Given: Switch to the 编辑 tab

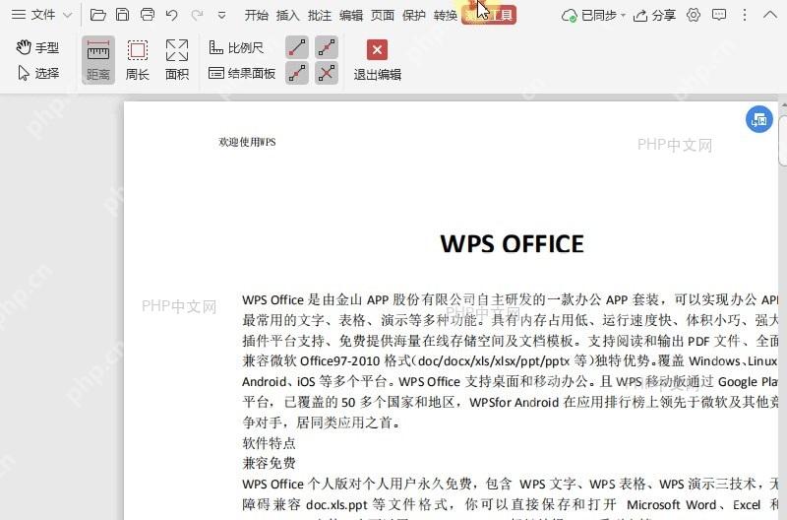Looking at the screenshot, I should 351,16.
